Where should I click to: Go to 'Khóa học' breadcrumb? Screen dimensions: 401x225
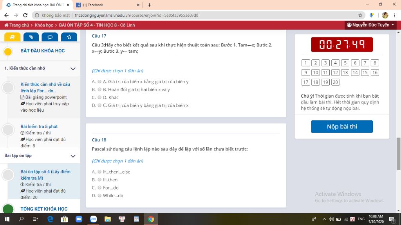click(44, 25)
